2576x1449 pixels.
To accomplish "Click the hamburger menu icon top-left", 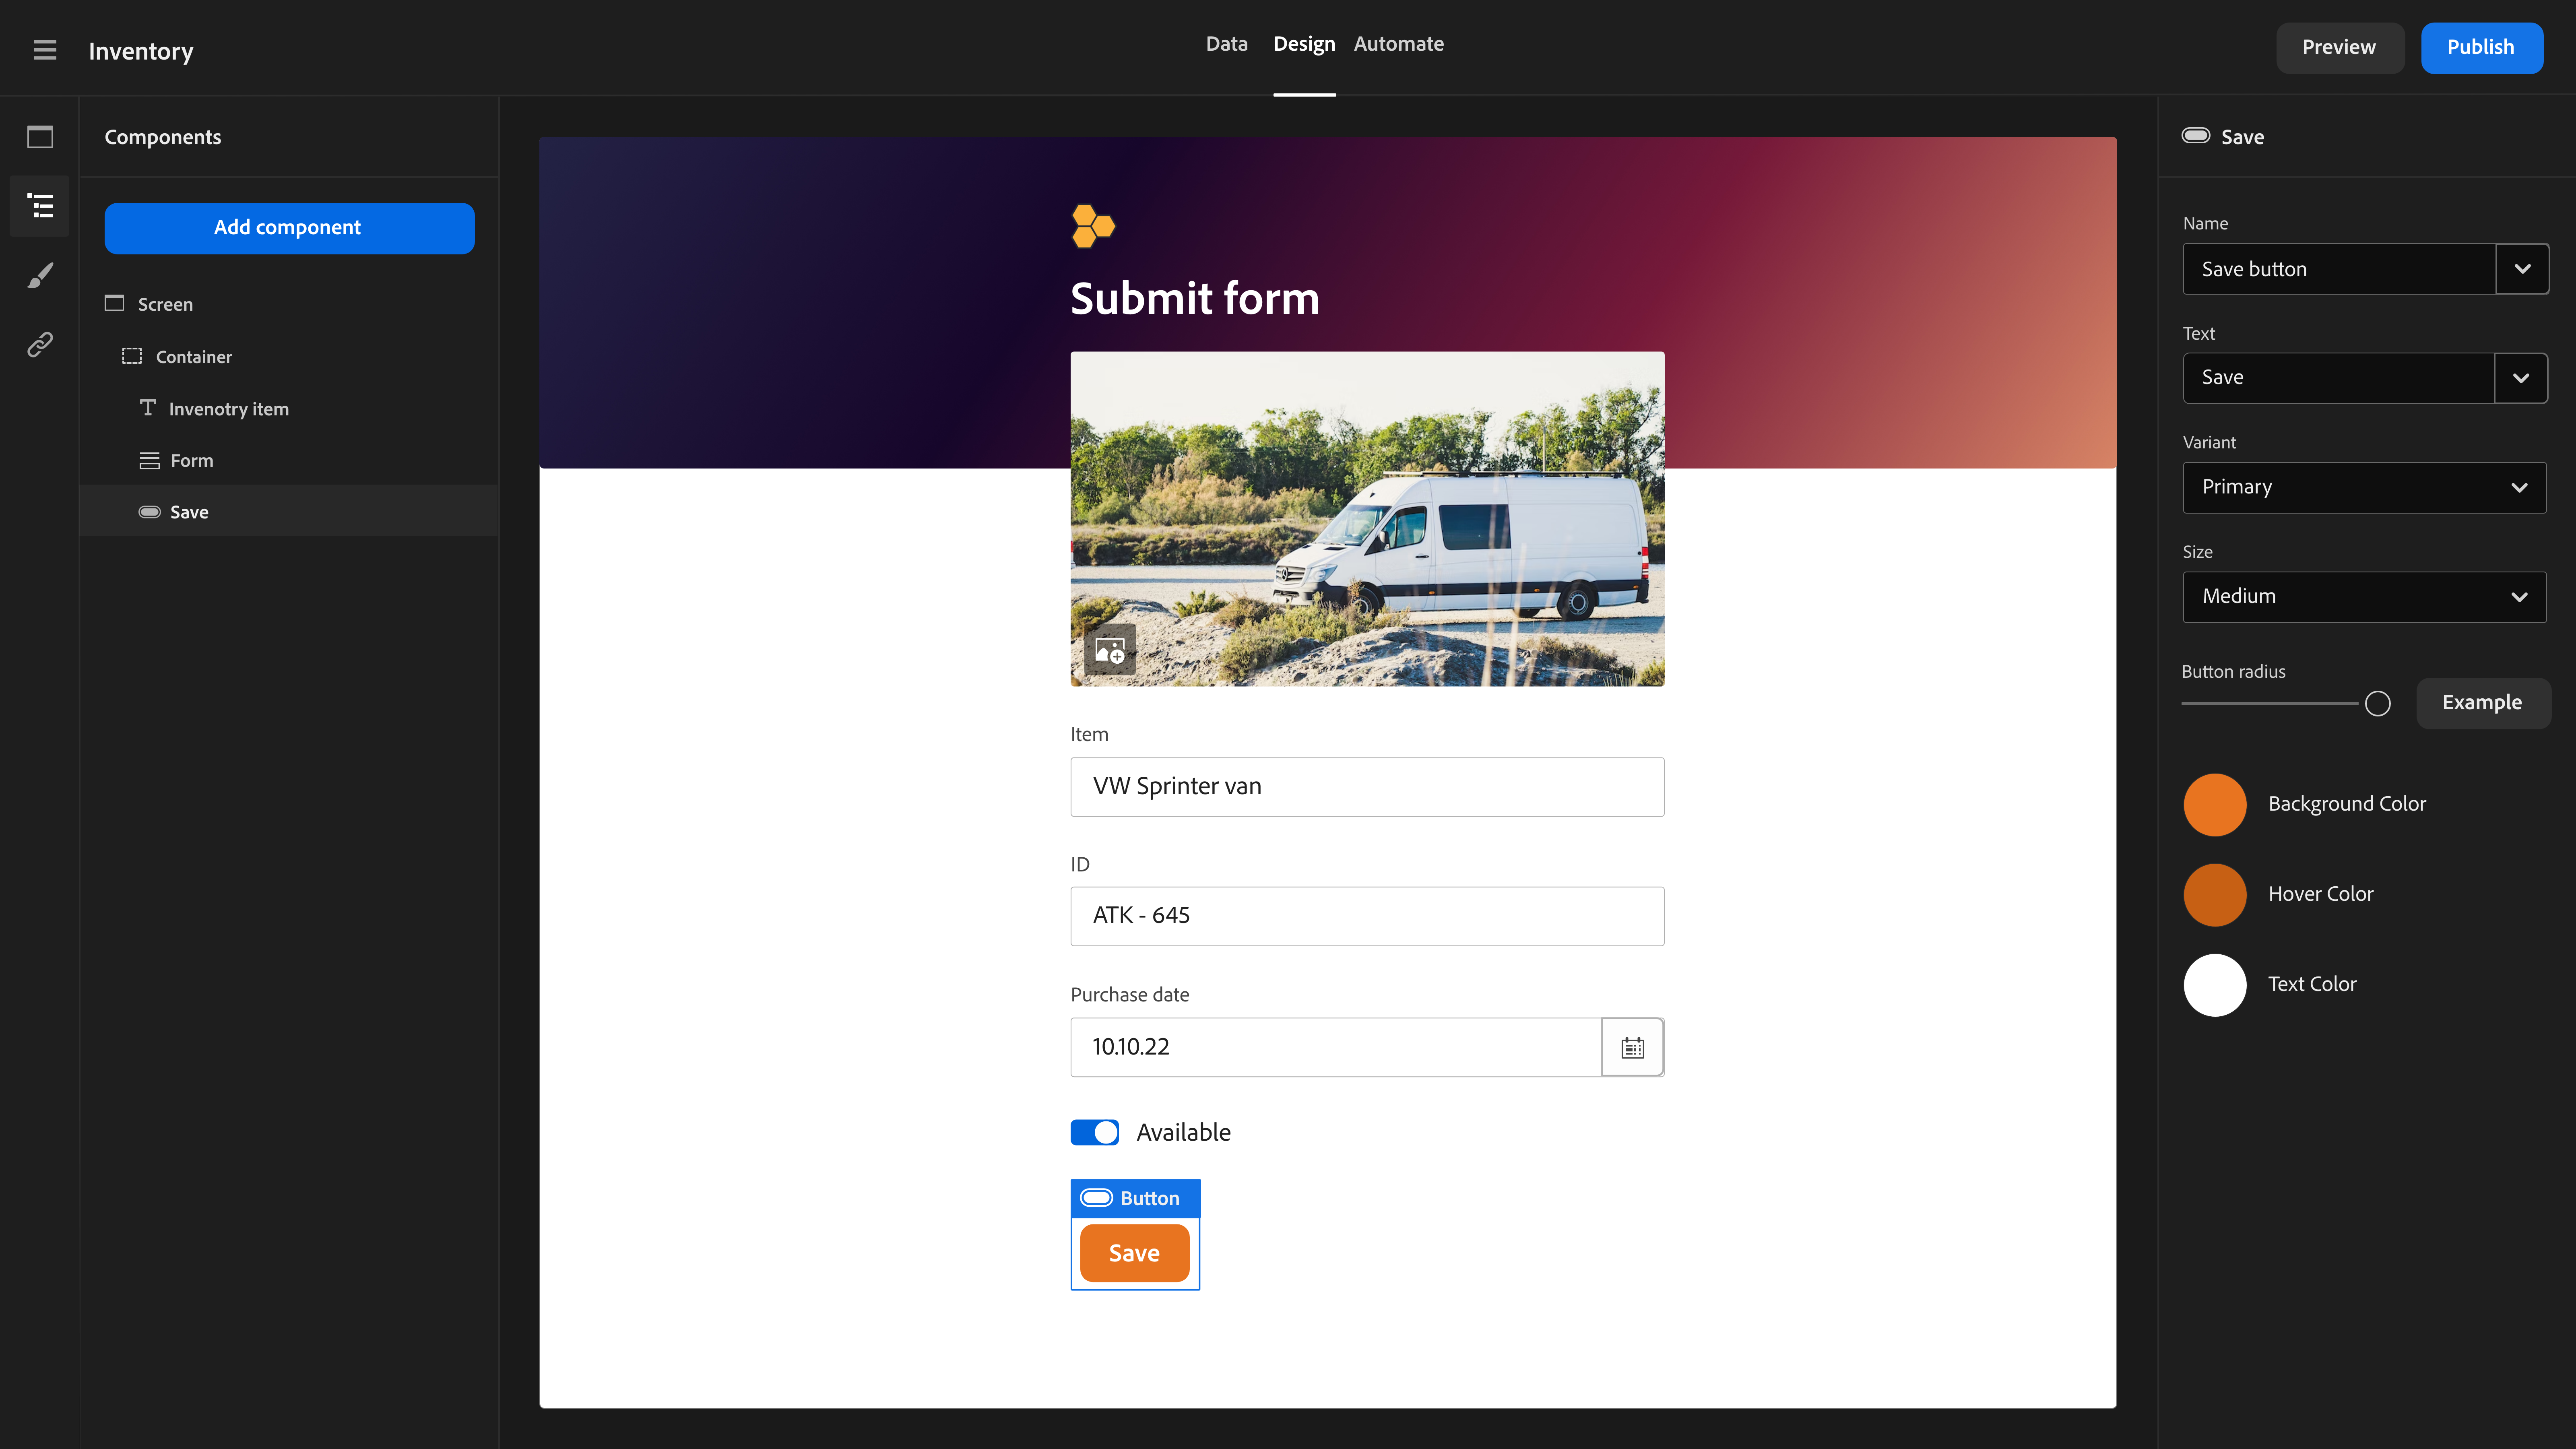I will tap(48, 48).
